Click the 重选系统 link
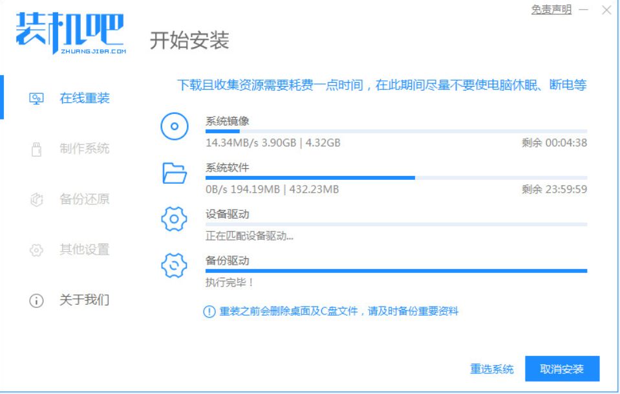 [x=491, y=369]
